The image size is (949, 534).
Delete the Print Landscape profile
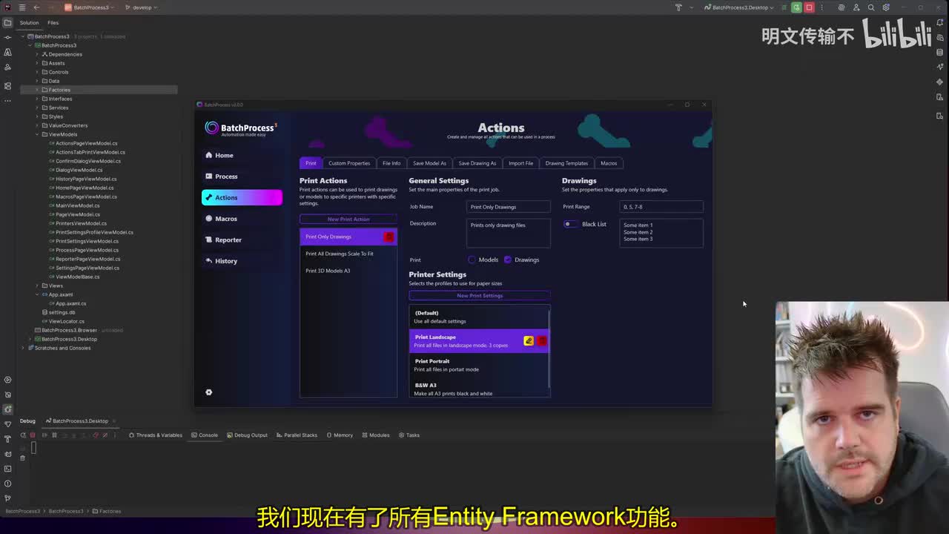[541, 341]
